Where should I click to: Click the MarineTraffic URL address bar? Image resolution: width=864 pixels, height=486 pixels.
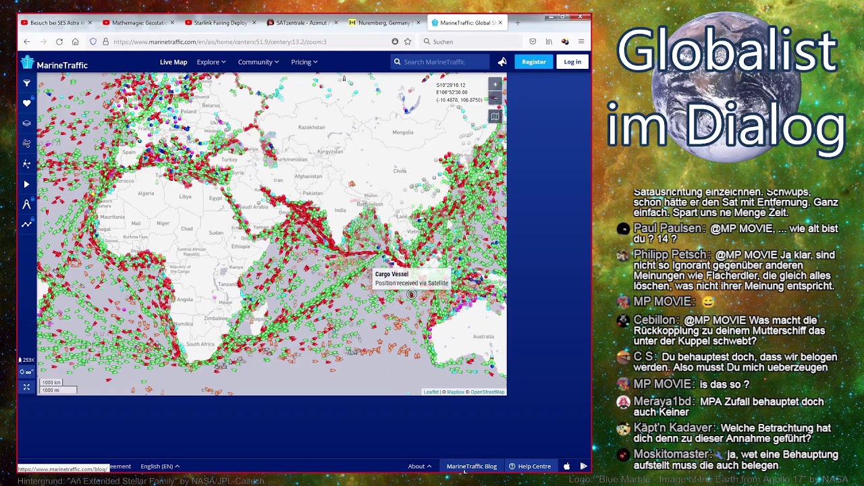(250, 42)
